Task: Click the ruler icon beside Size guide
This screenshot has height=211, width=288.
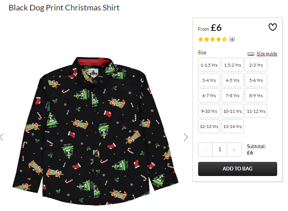Action: click(251, 54)
